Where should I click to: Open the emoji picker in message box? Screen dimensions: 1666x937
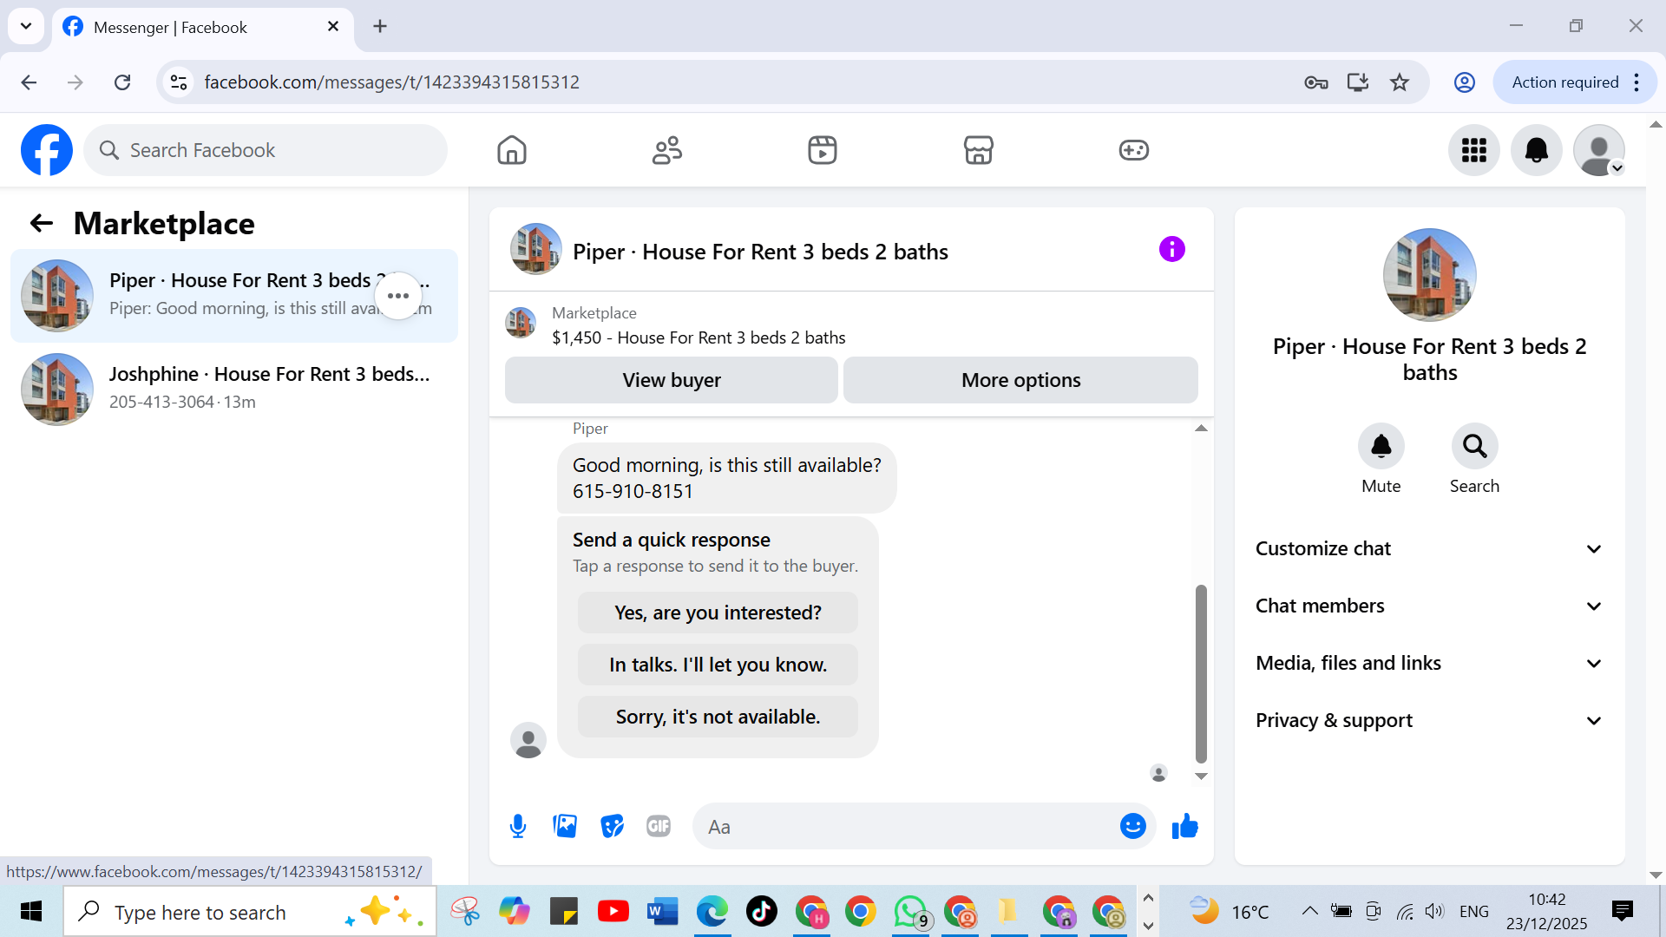(1132, 826)
